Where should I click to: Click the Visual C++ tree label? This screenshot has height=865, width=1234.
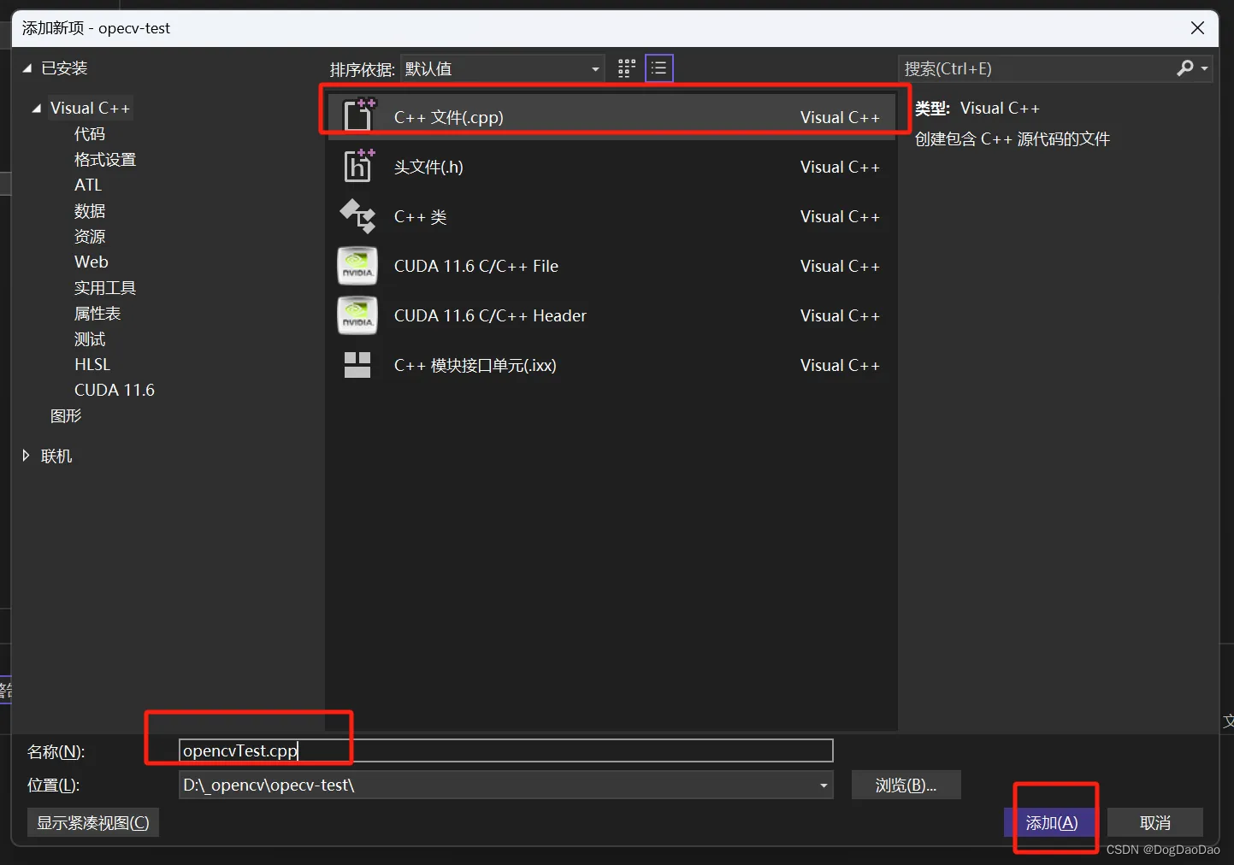pyautogui.click(x=90, y=109)
